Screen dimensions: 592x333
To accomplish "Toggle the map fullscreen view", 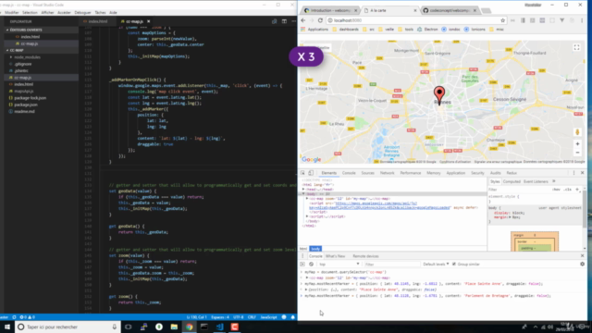I will tap(576, 47).
